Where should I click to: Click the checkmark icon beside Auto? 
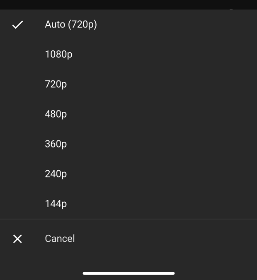coord(17,25)
